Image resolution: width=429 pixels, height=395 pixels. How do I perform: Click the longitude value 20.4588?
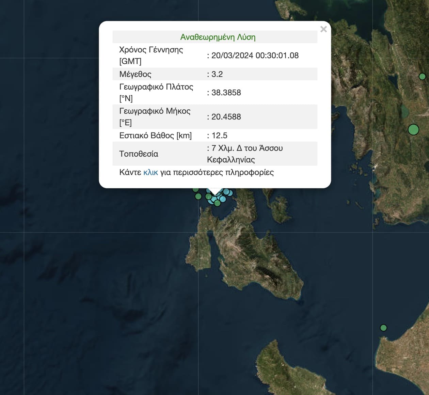tap(226, 117)
